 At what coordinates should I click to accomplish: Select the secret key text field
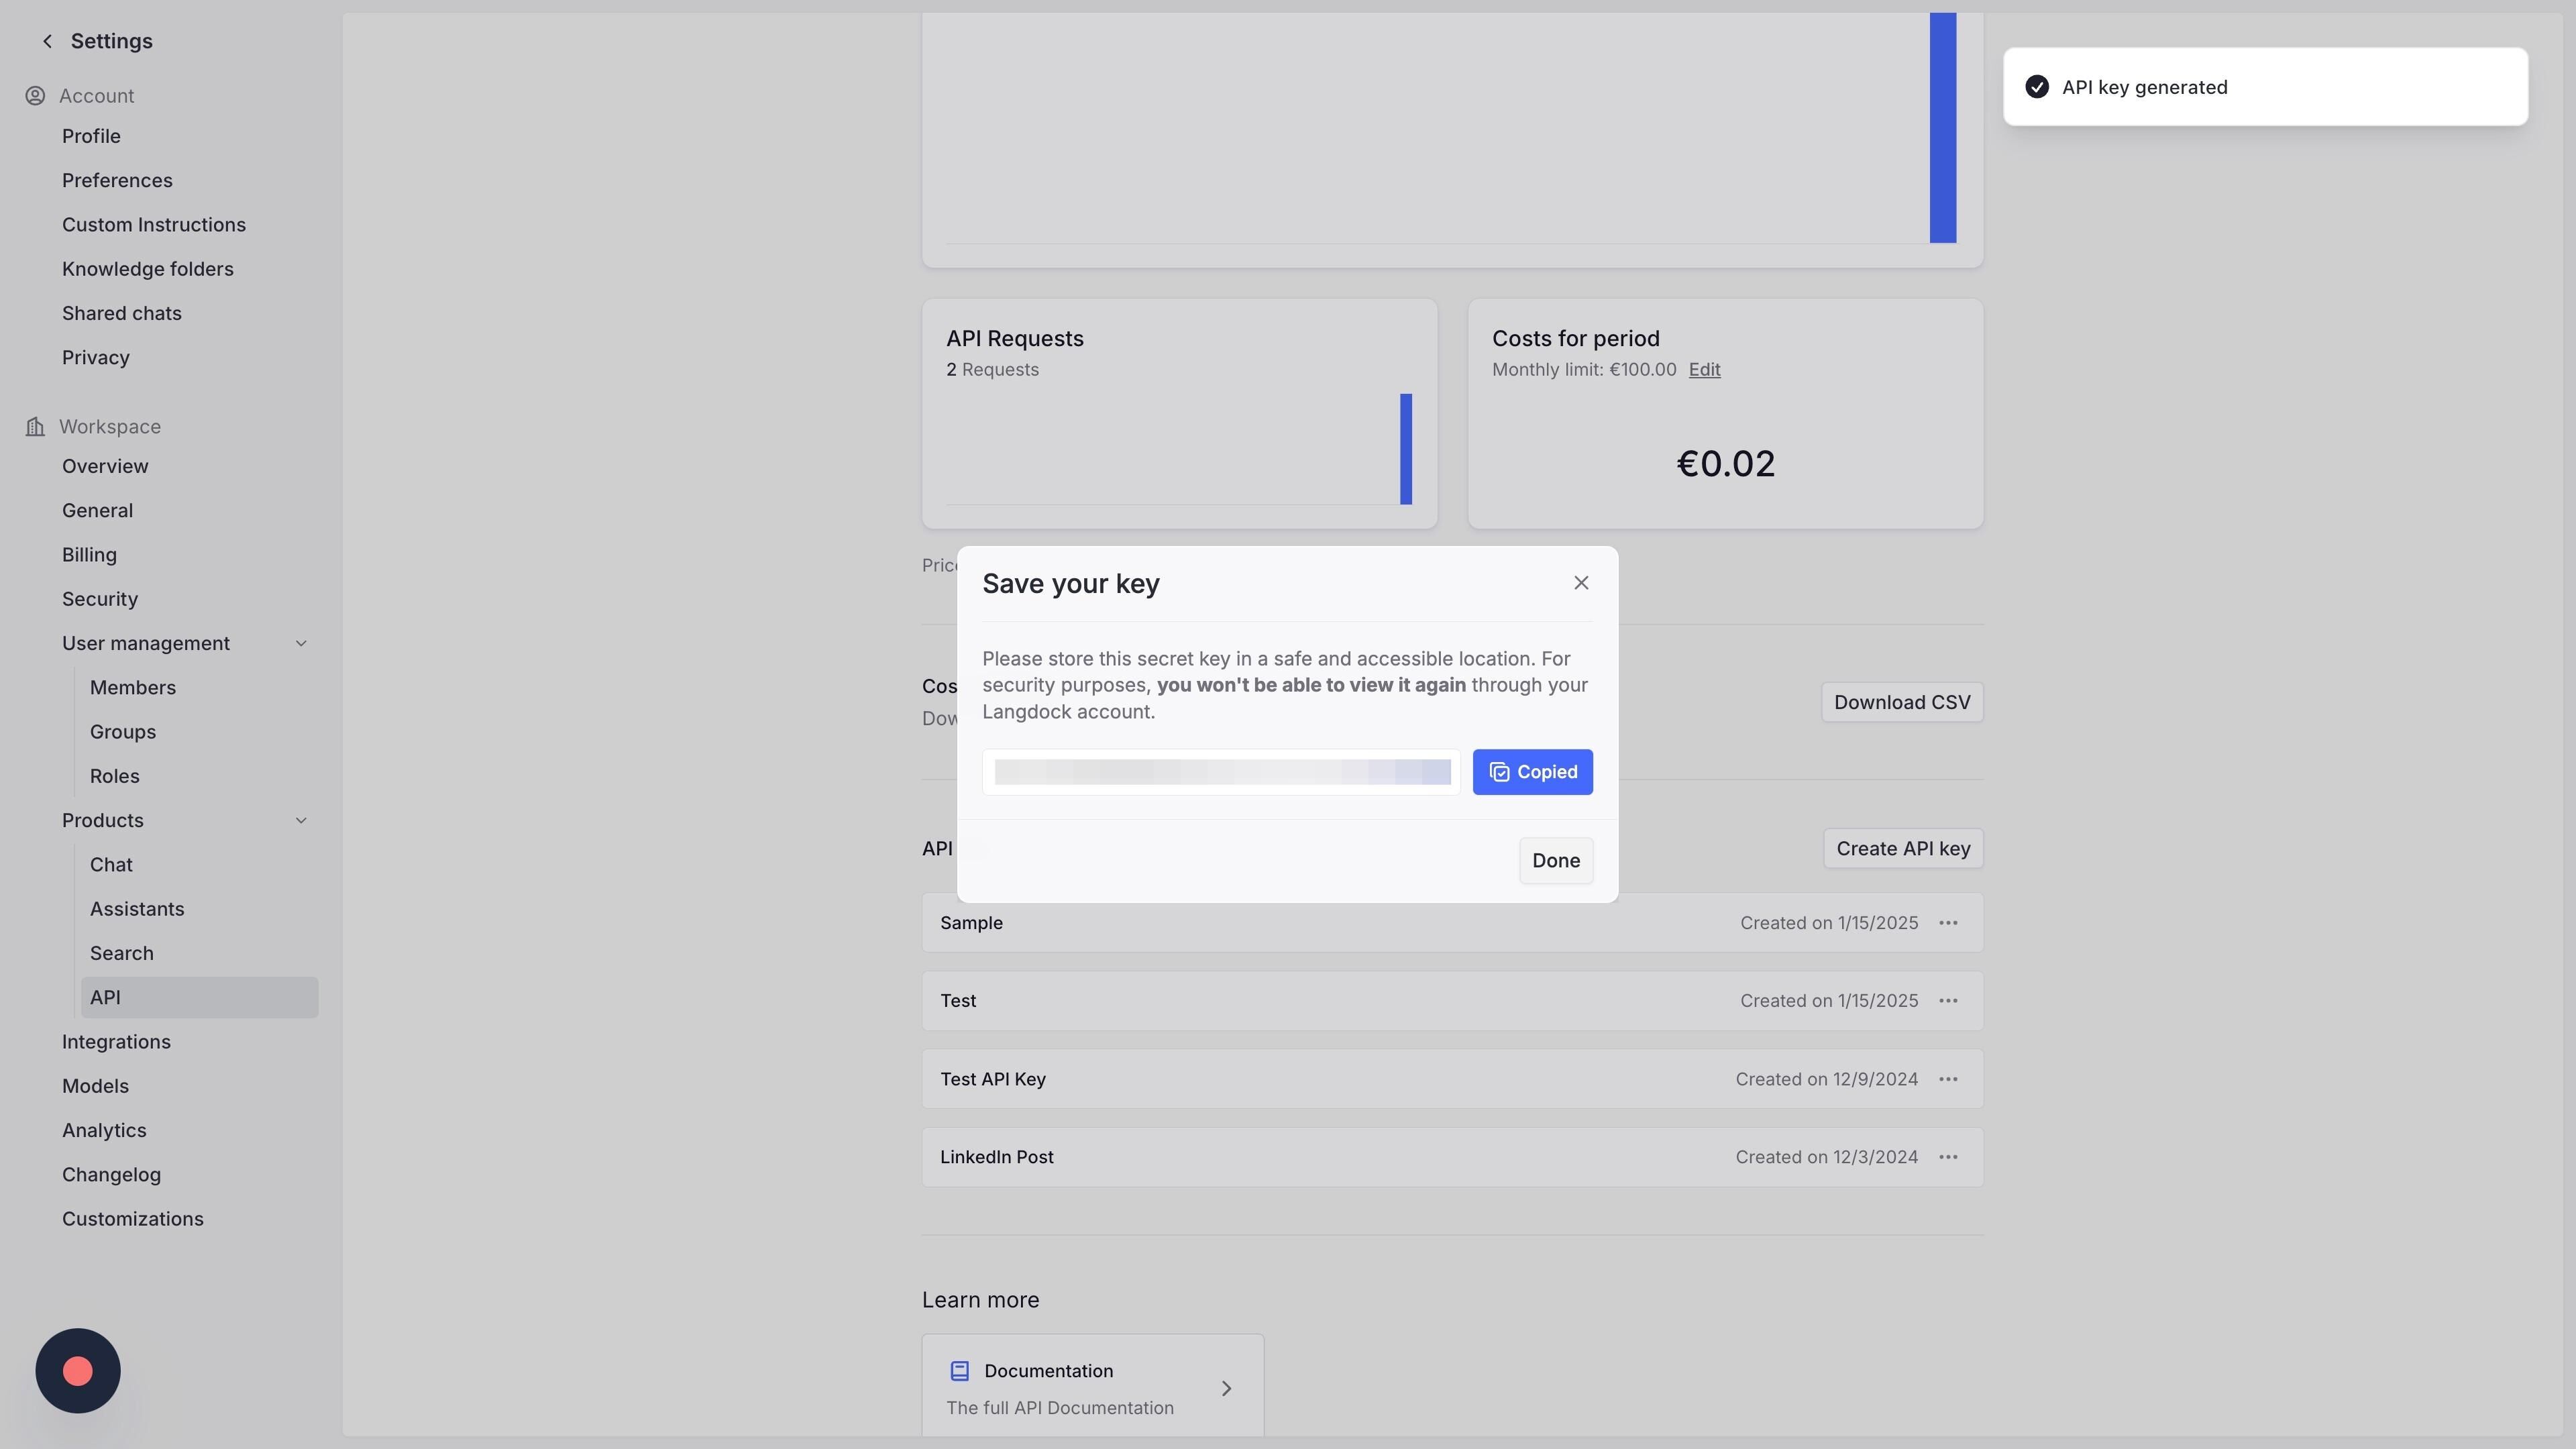(x=1221, y=772)
